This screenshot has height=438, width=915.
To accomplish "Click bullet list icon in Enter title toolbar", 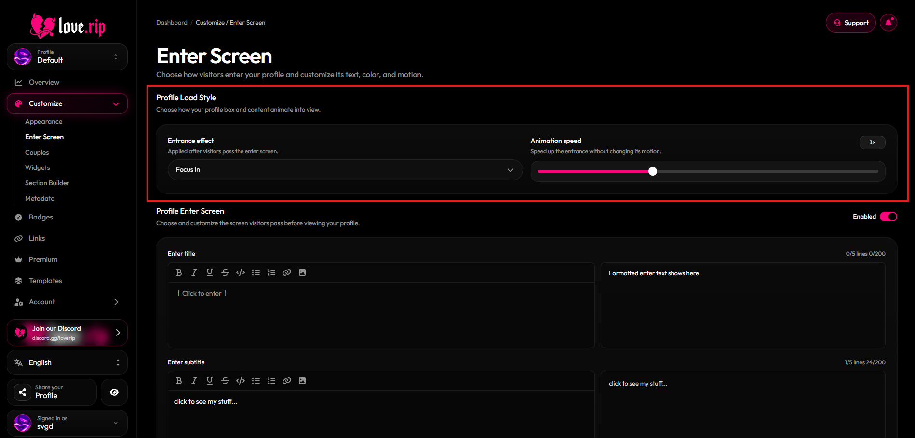I will (256, 272).
